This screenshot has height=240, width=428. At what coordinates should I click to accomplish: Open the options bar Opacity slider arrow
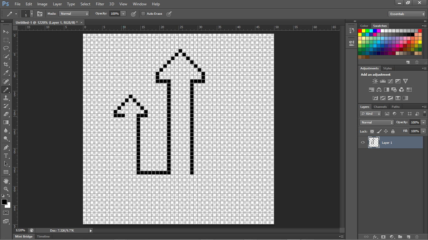pos(123,14)
